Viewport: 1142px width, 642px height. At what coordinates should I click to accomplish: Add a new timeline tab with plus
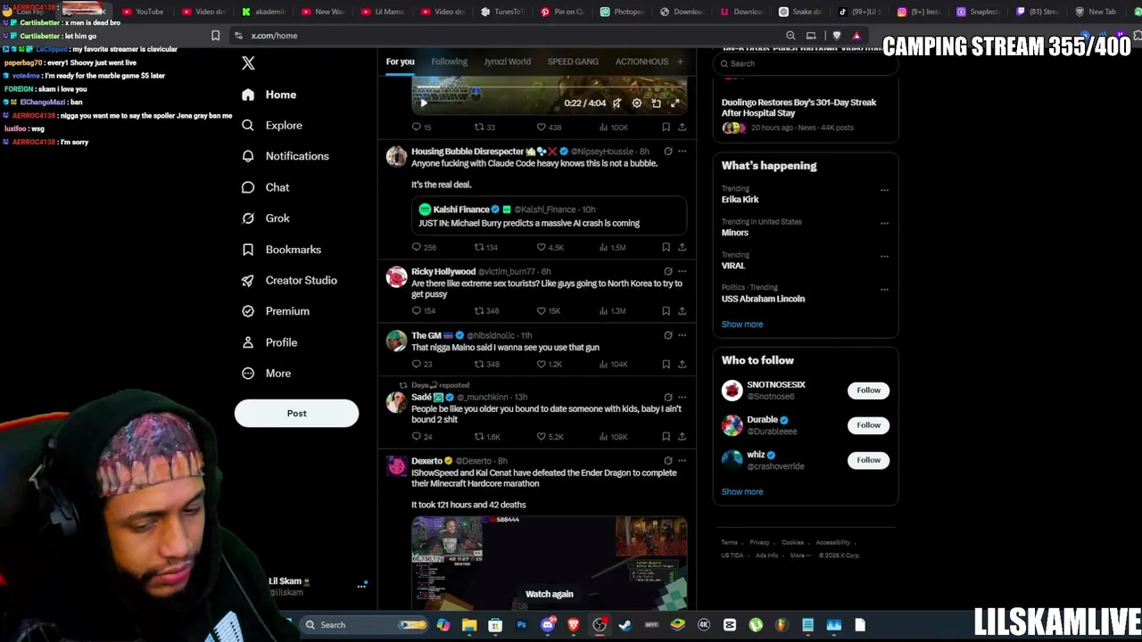[x=680, y=62]
